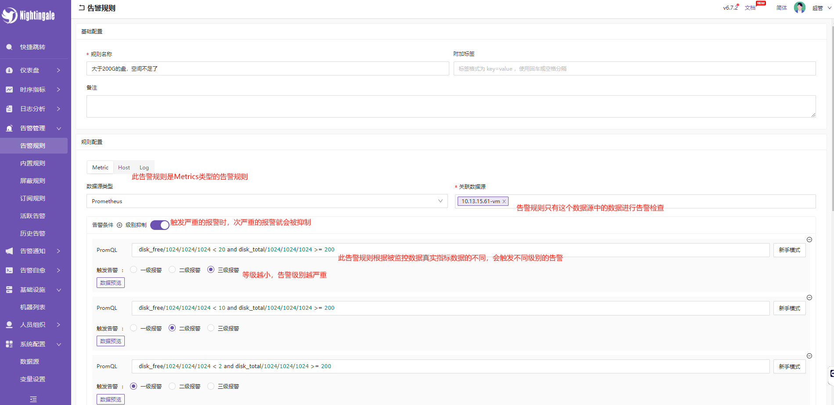834x405 pixels.
Task: Select 二级报警 for the third PromQL rule
Action: coord(172,386)
